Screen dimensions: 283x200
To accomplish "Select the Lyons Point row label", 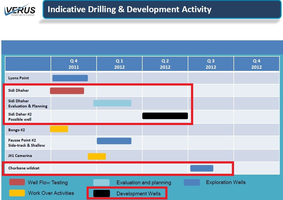I will coord(18,78).
